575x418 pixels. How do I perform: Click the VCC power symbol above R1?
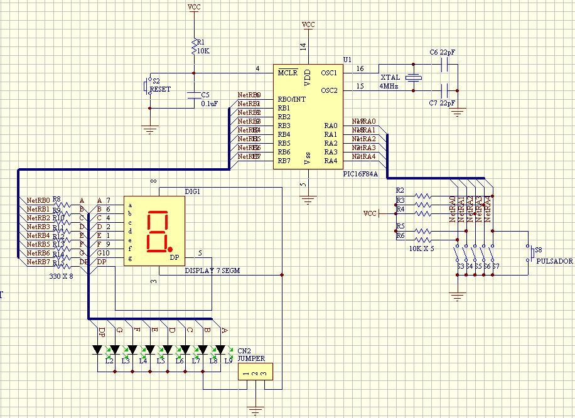click(x=193, y=9)
